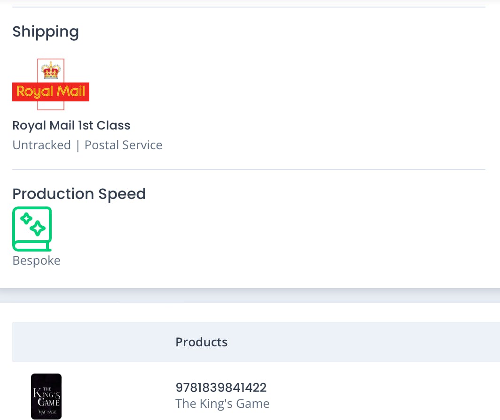Screen dimensions: 500x420
Task: Click the Royal Mail logo
Action: pyautogui.click(x=51, y=84)
